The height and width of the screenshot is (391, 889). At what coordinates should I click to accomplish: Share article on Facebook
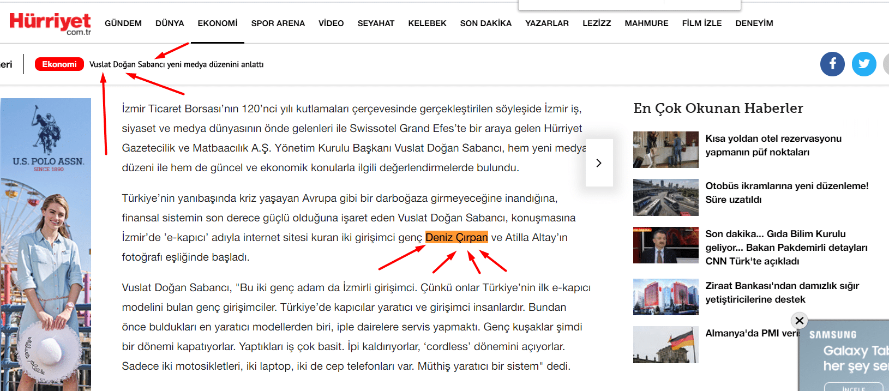832,64
